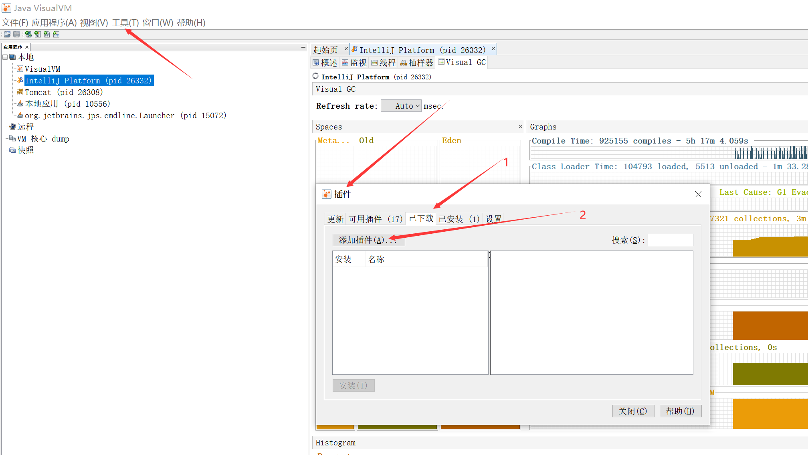The image size is (808, 455).
Task: Click the IntelliJ Platform tree node icon
Action: pyautogui.click(x=20, y=81)
